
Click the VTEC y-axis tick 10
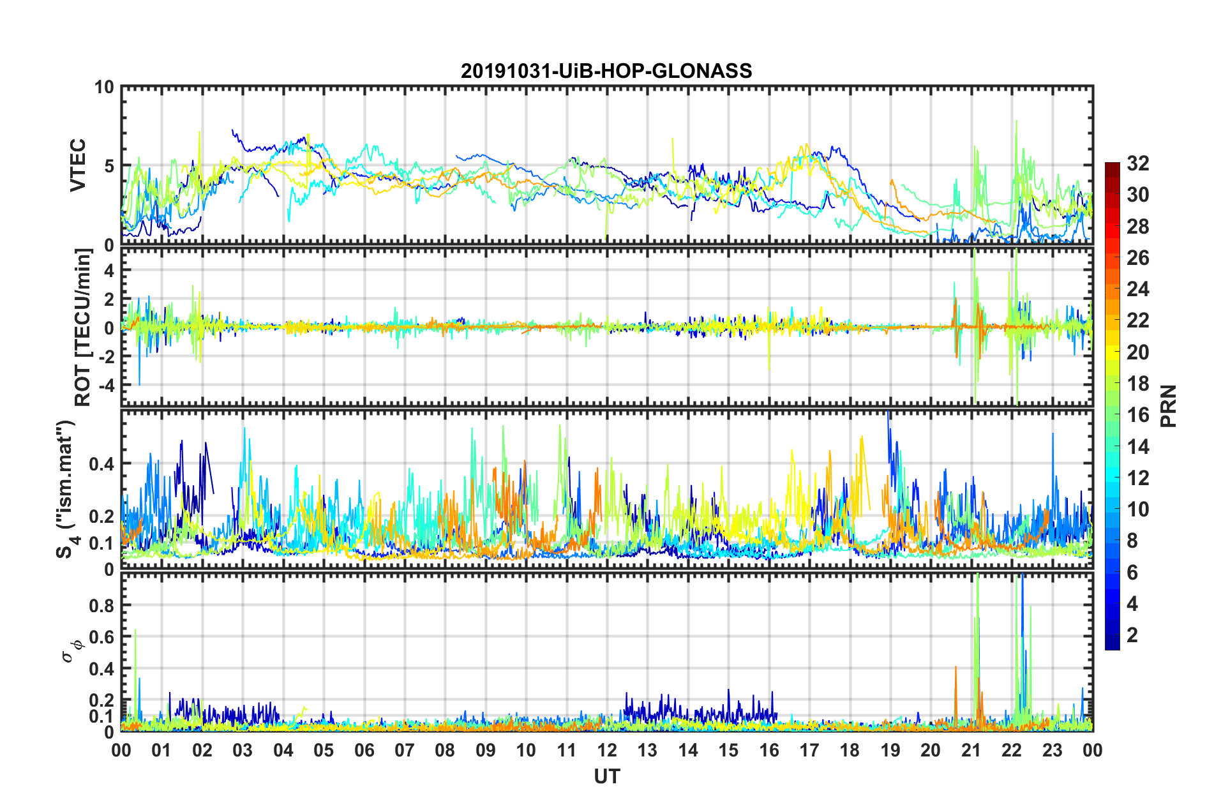[105, 87]
